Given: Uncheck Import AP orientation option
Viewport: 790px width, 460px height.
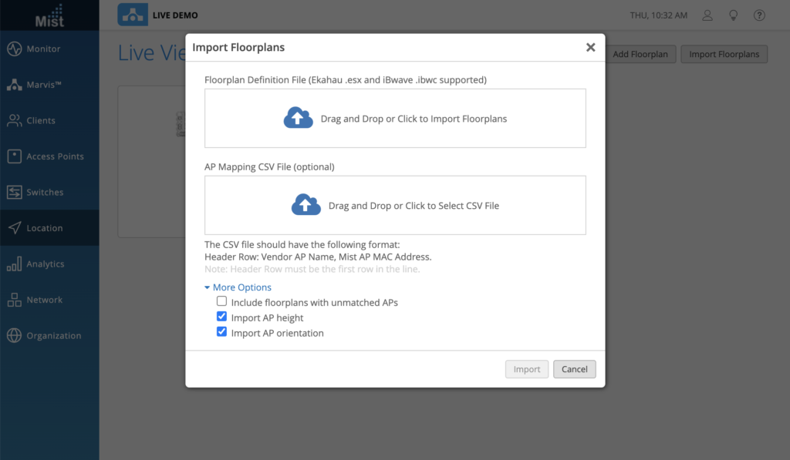Looking at the screenshot, I should tap(222, 333).
